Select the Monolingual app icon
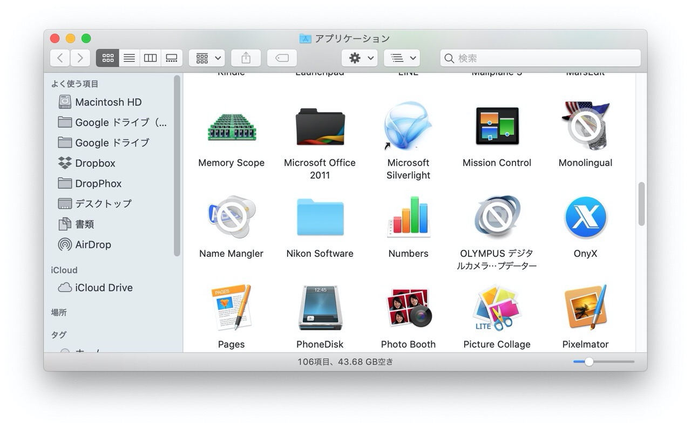 point(585,126)
